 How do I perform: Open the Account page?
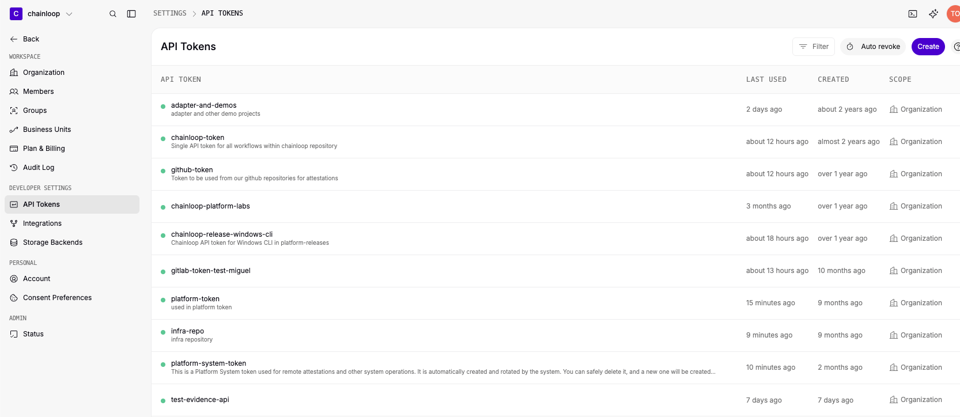coord(72,279)
